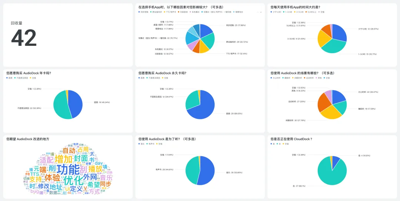Click the teal 有声书 pie slice
The height and width of the screenshot is (201, 400).
click(192, 170)
